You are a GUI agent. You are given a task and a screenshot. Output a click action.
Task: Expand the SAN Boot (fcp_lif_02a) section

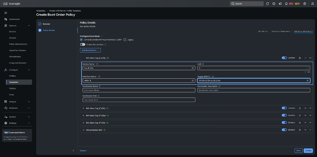(x=83, y=116)
